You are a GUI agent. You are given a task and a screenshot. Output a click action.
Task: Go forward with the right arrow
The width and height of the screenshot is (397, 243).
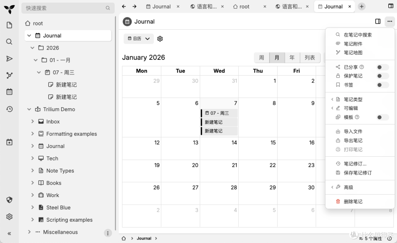(135, 7)
